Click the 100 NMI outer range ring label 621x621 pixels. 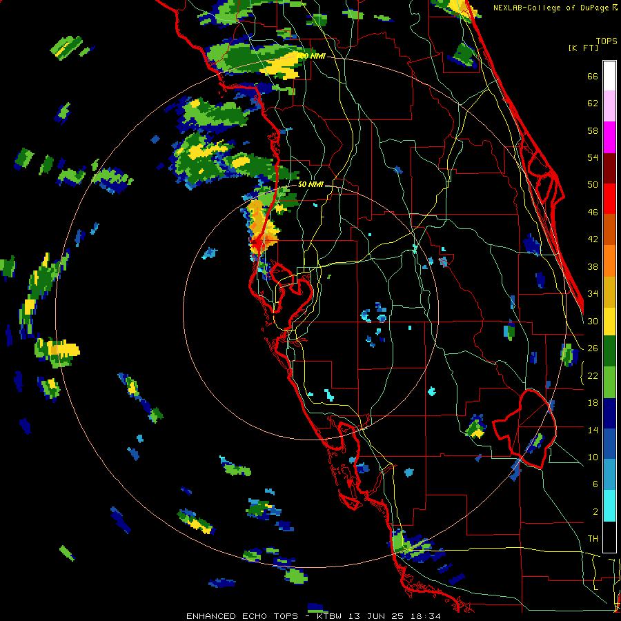pos(312,57)
